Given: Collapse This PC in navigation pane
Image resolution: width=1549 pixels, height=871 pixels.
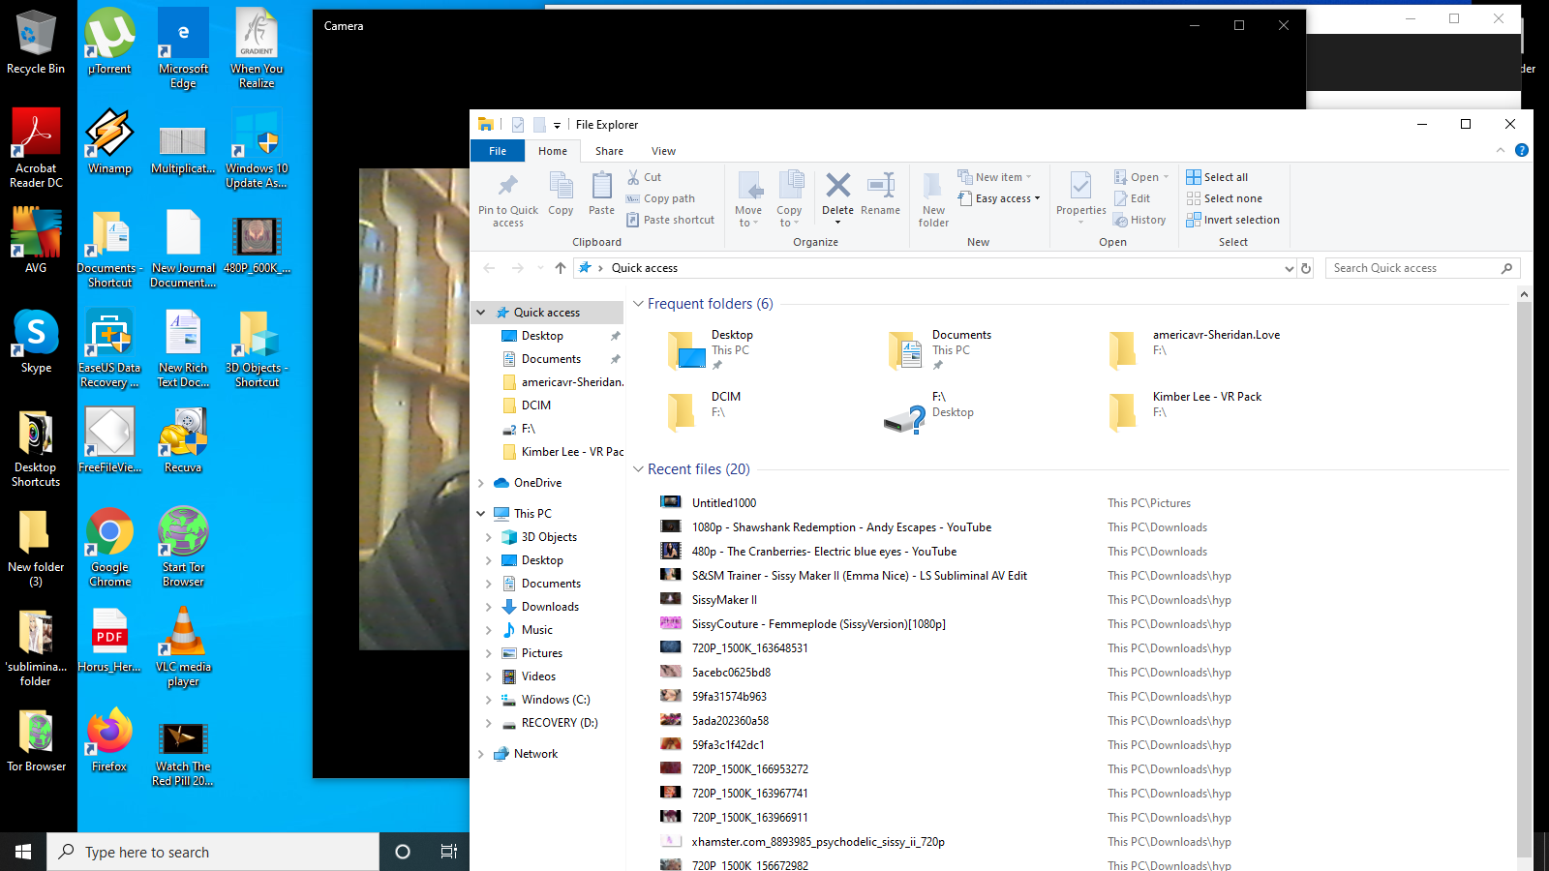Looking at the screenshot, I should [481, 514].
